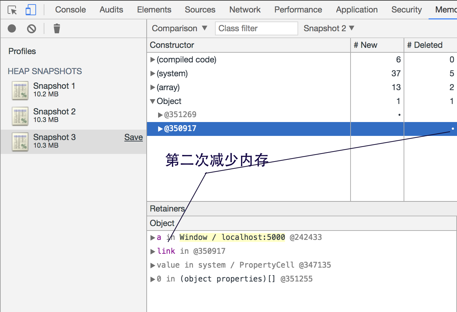The width and height of the screenshot is (457, 312).
Task: Go to the Application tab
Action: pos(357,10)
